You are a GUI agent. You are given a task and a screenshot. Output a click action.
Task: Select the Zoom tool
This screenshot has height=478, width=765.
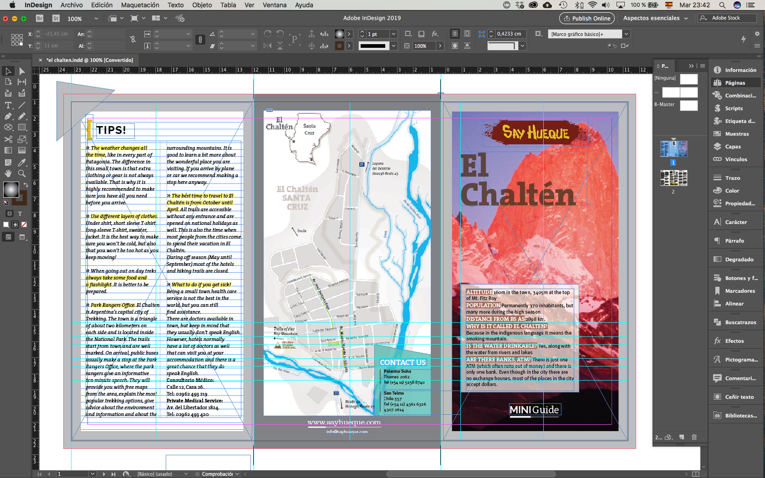[x=22, y=173]
